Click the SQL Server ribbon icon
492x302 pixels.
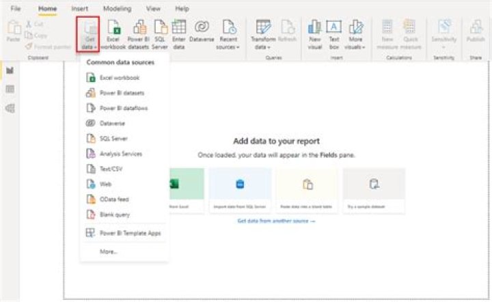tap(161, 34)
